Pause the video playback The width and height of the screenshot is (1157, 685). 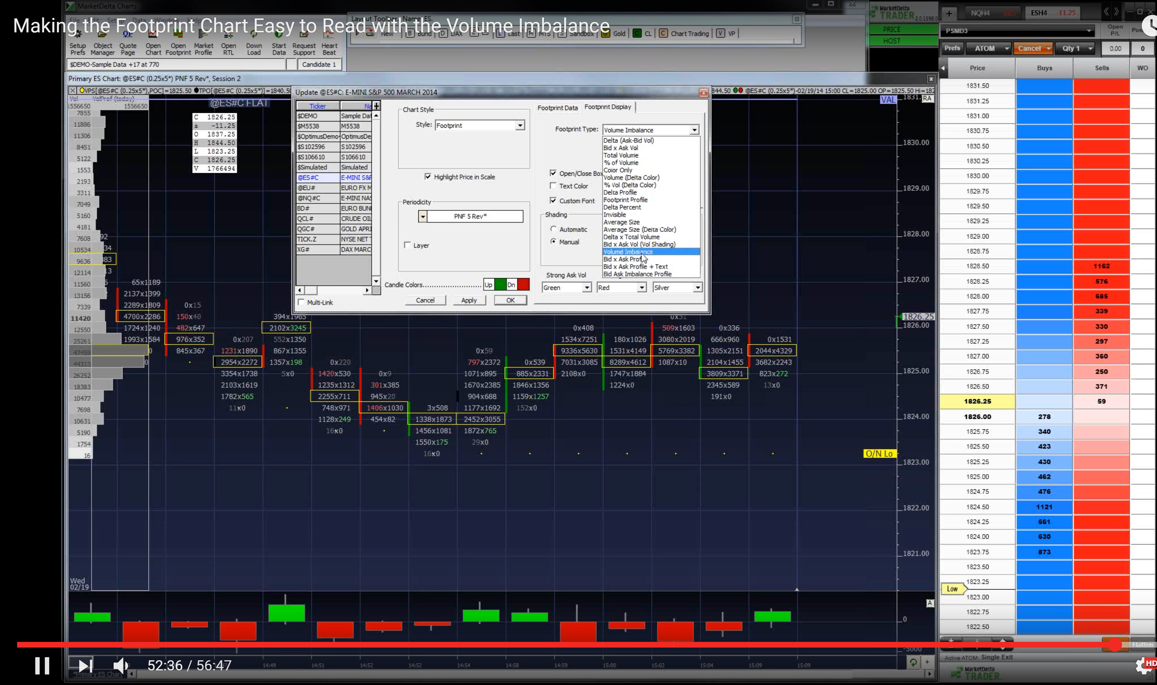[42, 666]
